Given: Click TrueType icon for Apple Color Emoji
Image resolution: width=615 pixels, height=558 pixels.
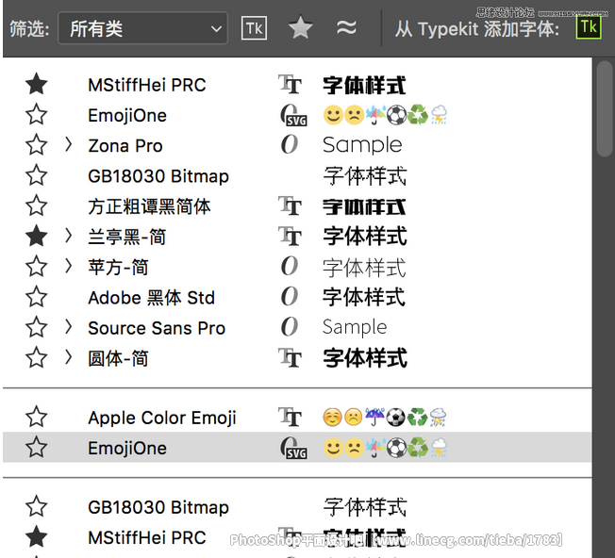Looking at the screenshot, I should (x=291, y=417).
